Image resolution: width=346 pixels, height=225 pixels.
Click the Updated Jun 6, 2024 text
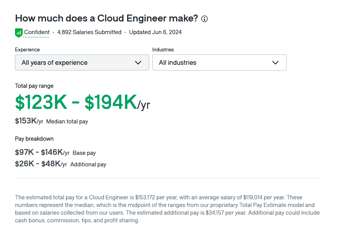coord(155,33)
